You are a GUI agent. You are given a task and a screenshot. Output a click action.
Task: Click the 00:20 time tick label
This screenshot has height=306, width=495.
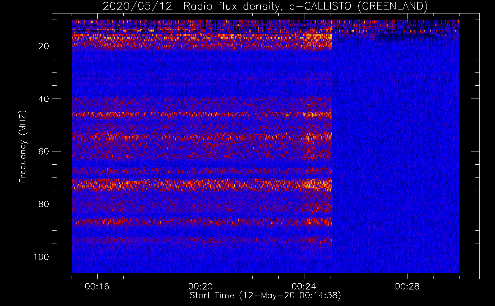coord(201,287)
